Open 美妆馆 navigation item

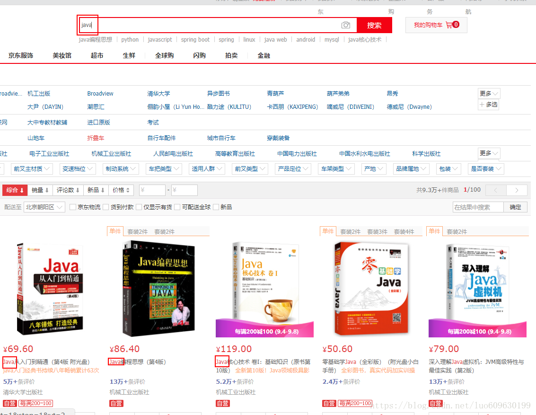62,55
